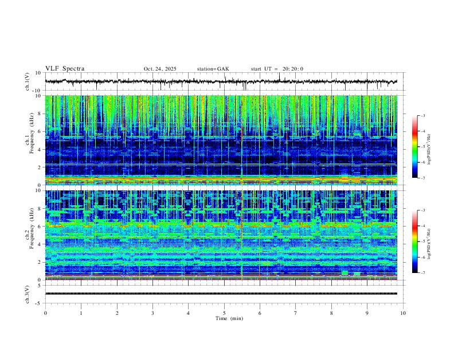Click the ch.1 voltage waveform trace
The image size is (454, 351).
221,81
